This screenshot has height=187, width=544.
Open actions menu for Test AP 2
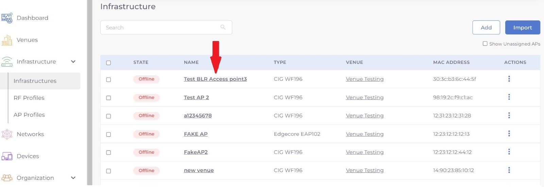coord(509,97)
